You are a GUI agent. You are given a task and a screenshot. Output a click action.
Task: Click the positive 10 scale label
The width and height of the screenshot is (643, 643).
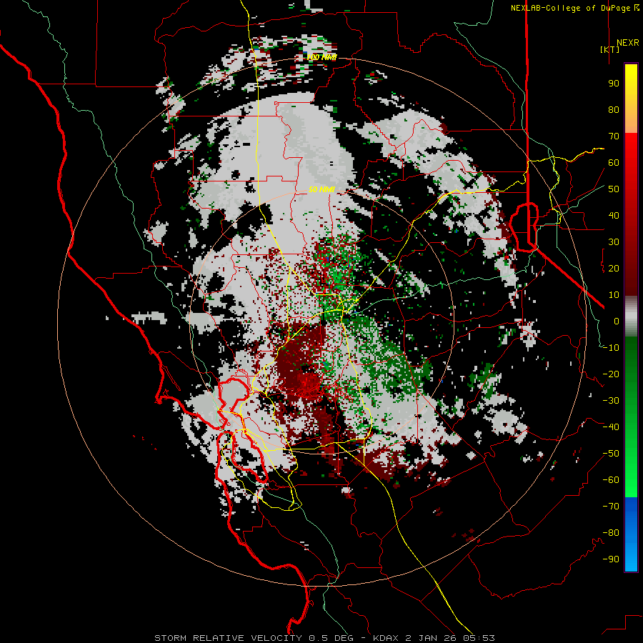point(614,295)
